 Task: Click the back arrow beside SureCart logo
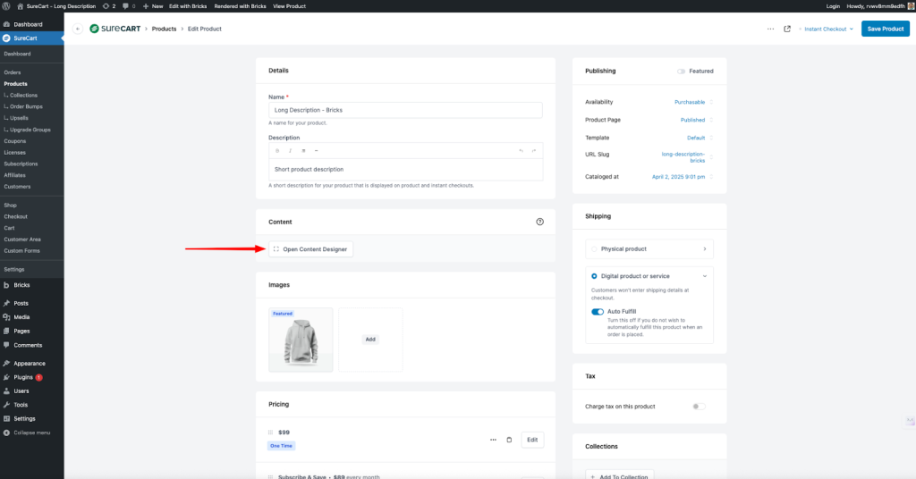click(x=78, y=29)
